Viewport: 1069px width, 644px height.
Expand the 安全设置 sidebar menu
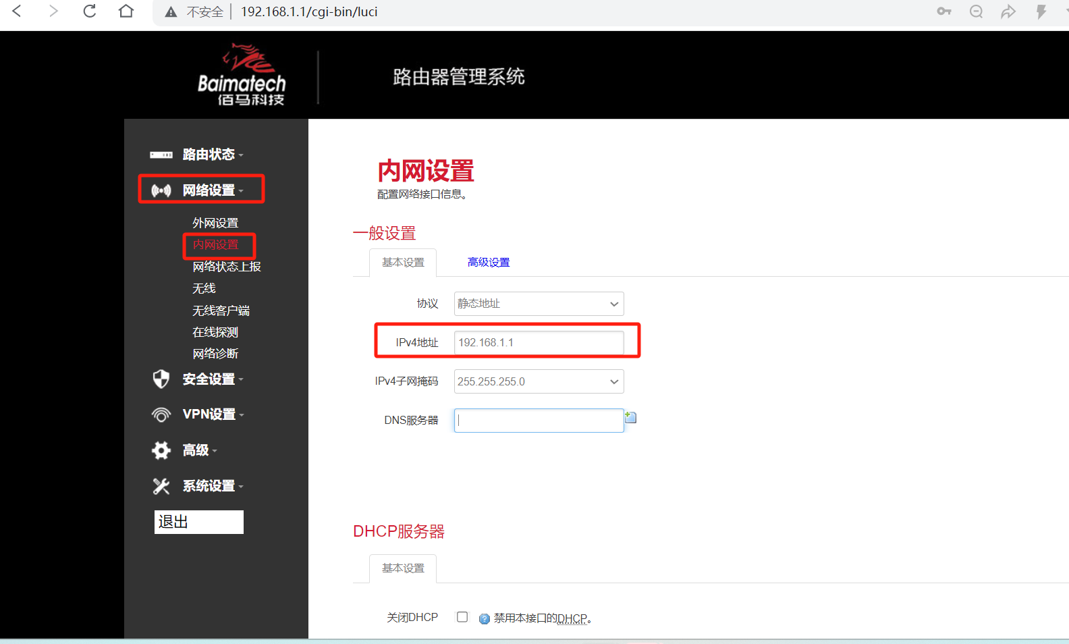pyautogui.click(x=209, y=379)
